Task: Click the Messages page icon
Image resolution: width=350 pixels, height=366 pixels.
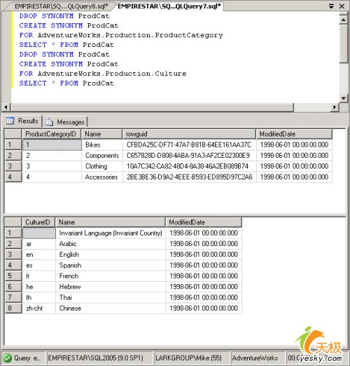Action: pos(49,122)
